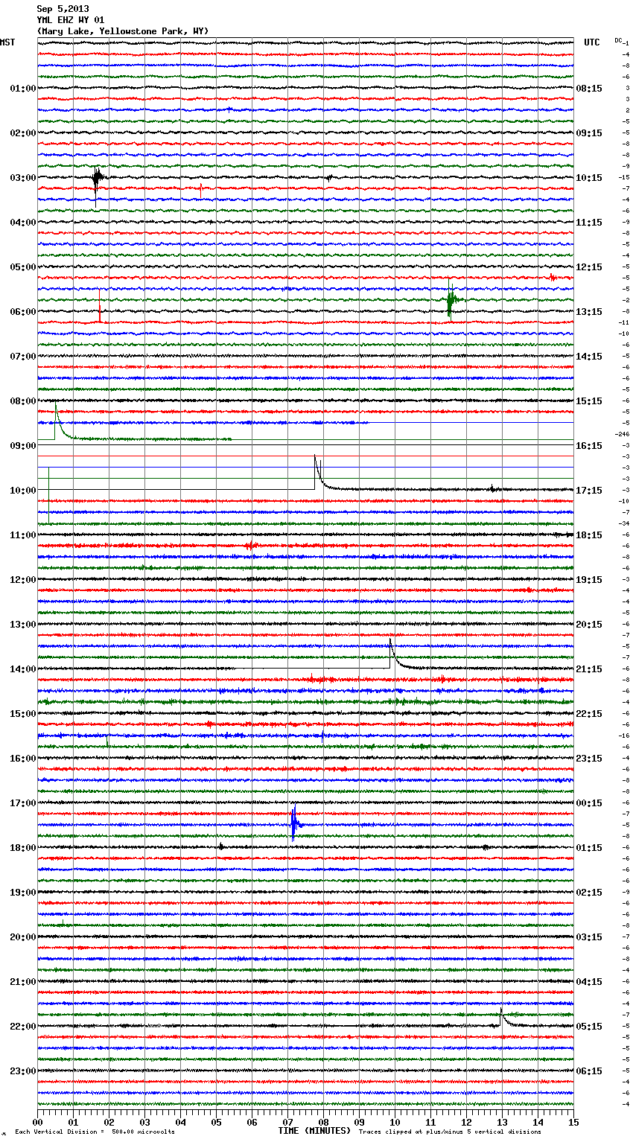Screen dimensions: 633x1142
Task: Select the 01:00 MST time label
Action: pos(23,89)
